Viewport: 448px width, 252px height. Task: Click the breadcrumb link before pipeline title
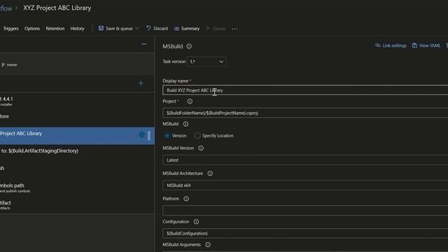click(6, 8)
